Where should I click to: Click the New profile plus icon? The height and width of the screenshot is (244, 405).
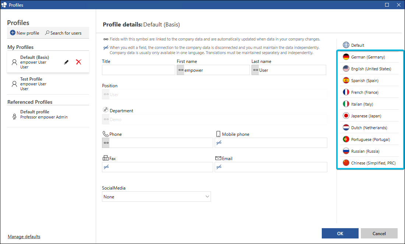tap(13, 33)
